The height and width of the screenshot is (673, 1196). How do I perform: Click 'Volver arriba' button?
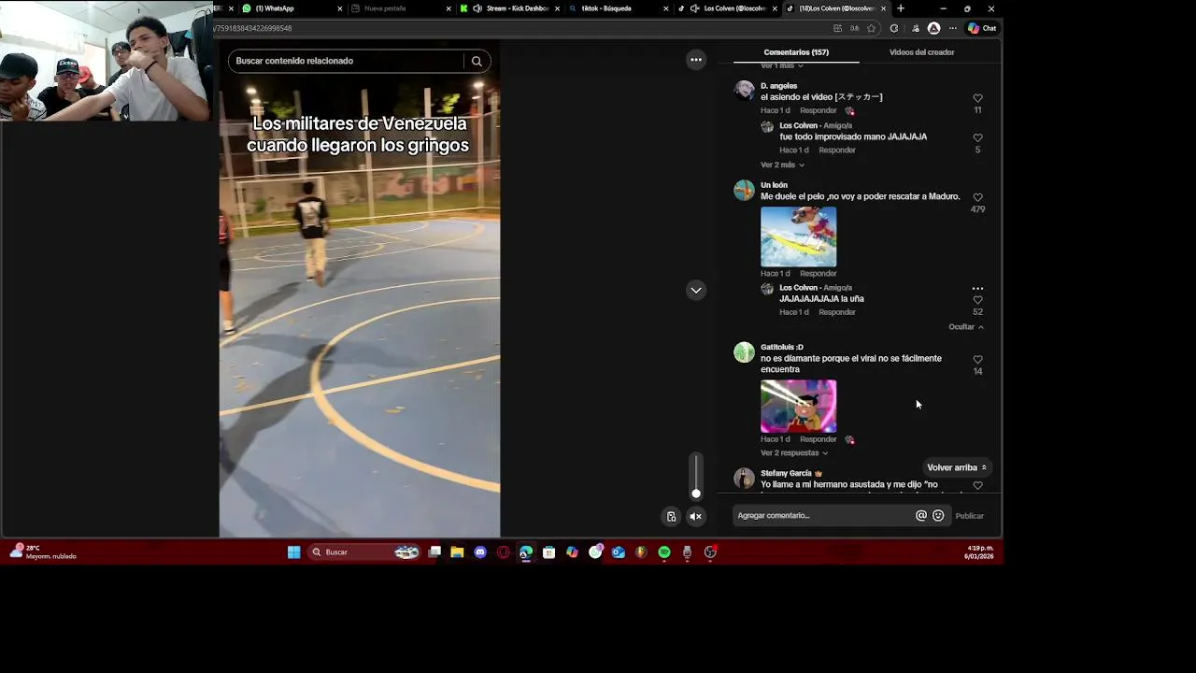(956, 467)
